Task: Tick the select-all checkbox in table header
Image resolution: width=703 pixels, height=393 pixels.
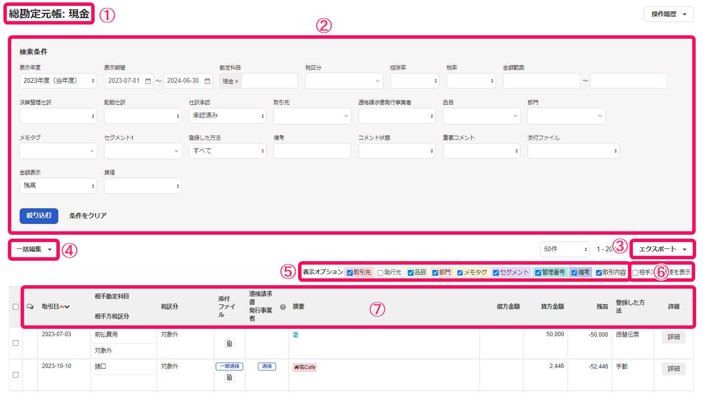Action: (x=16, y=307)
